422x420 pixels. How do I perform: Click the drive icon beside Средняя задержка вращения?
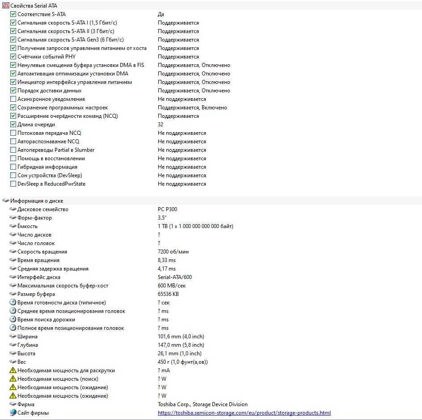point(13,268)
